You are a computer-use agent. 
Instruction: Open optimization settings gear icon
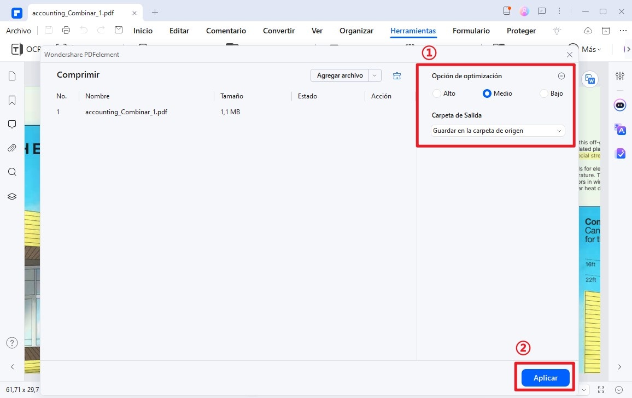pyautogui.click(x=561, y=76)
